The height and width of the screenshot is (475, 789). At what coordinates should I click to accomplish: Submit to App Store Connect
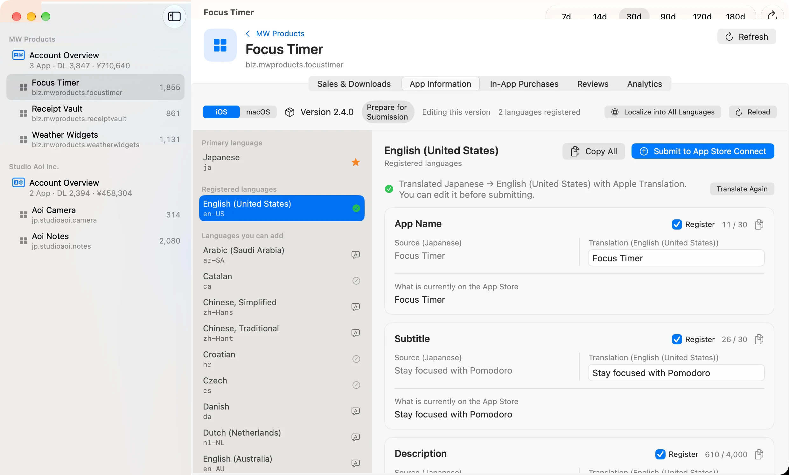703,151
